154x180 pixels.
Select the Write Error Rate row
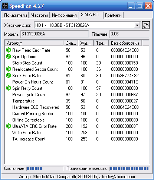point(77,133)
